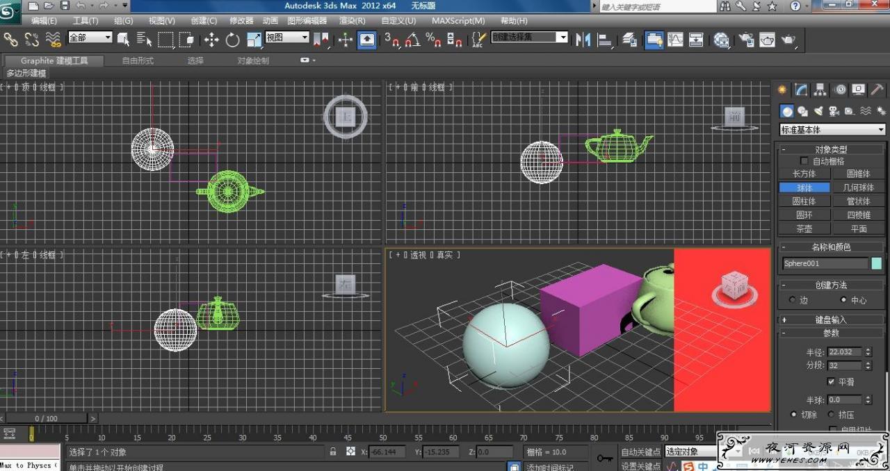The image size is (890, 471).
Task: Open the 创建选择集 named selection dropdown
Action: tap(530, 37)
